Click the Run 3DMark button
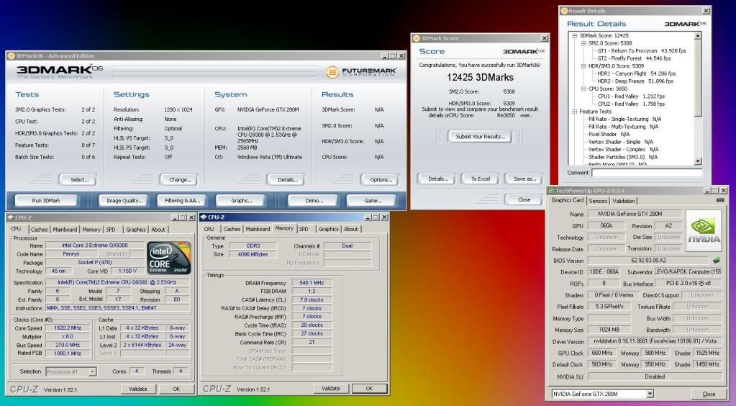Viewport: 736px width, 406px height. coord(46,201)
